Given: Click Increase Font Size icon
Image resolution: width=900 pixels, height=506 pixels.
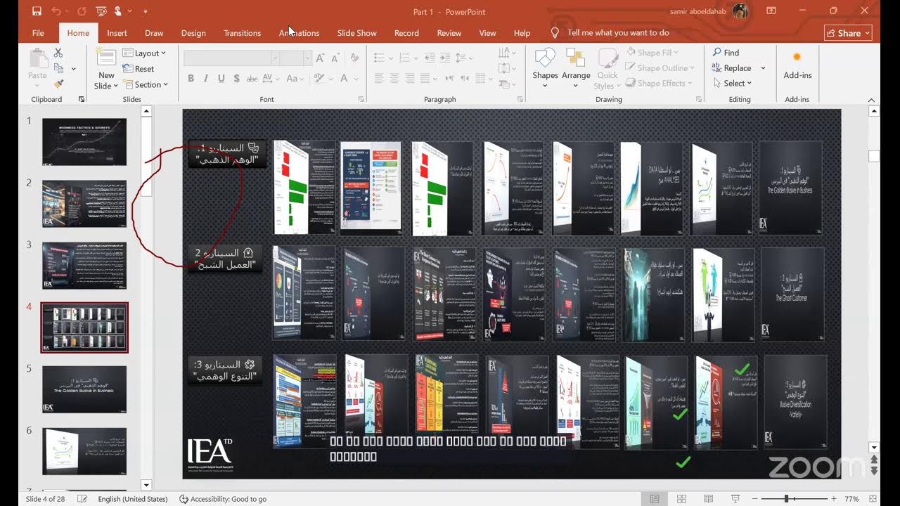Looking at the screenshot, I should (x=320, y=58).
